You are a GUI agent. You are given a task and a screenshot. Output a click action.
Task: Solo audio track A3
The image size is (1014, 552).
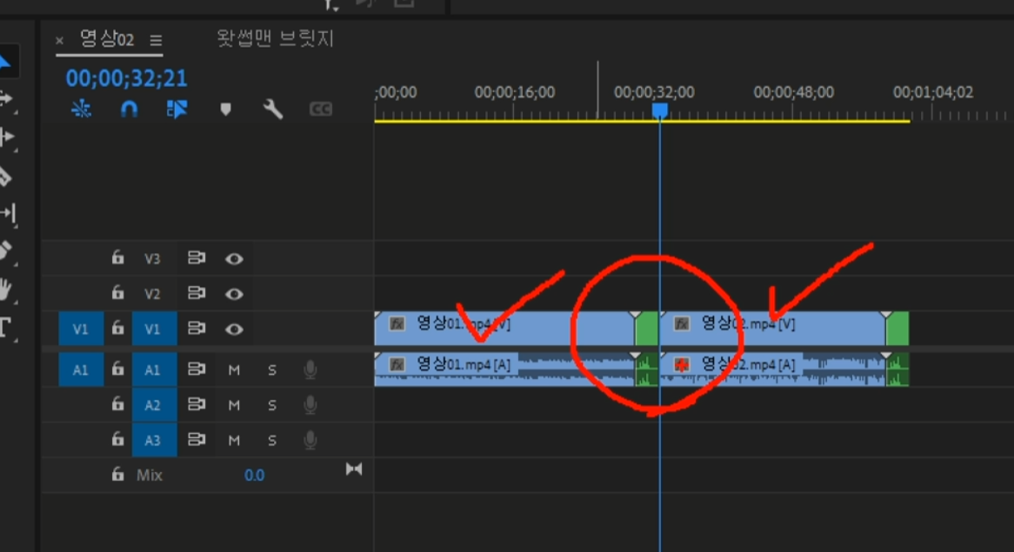click(x=272, y=440)
